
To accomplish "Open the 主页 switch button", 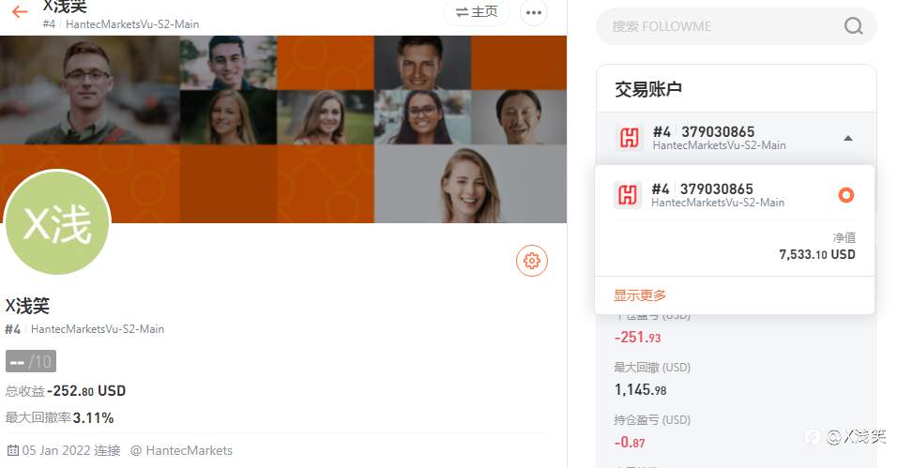I will pos(476,12).
